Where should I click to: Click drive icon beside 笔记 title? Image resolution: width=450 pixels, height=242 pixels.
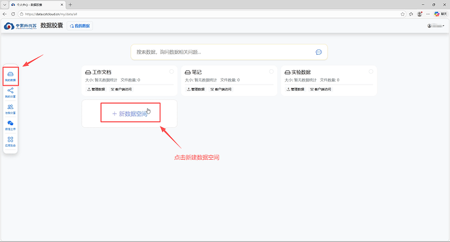(188, 72)
